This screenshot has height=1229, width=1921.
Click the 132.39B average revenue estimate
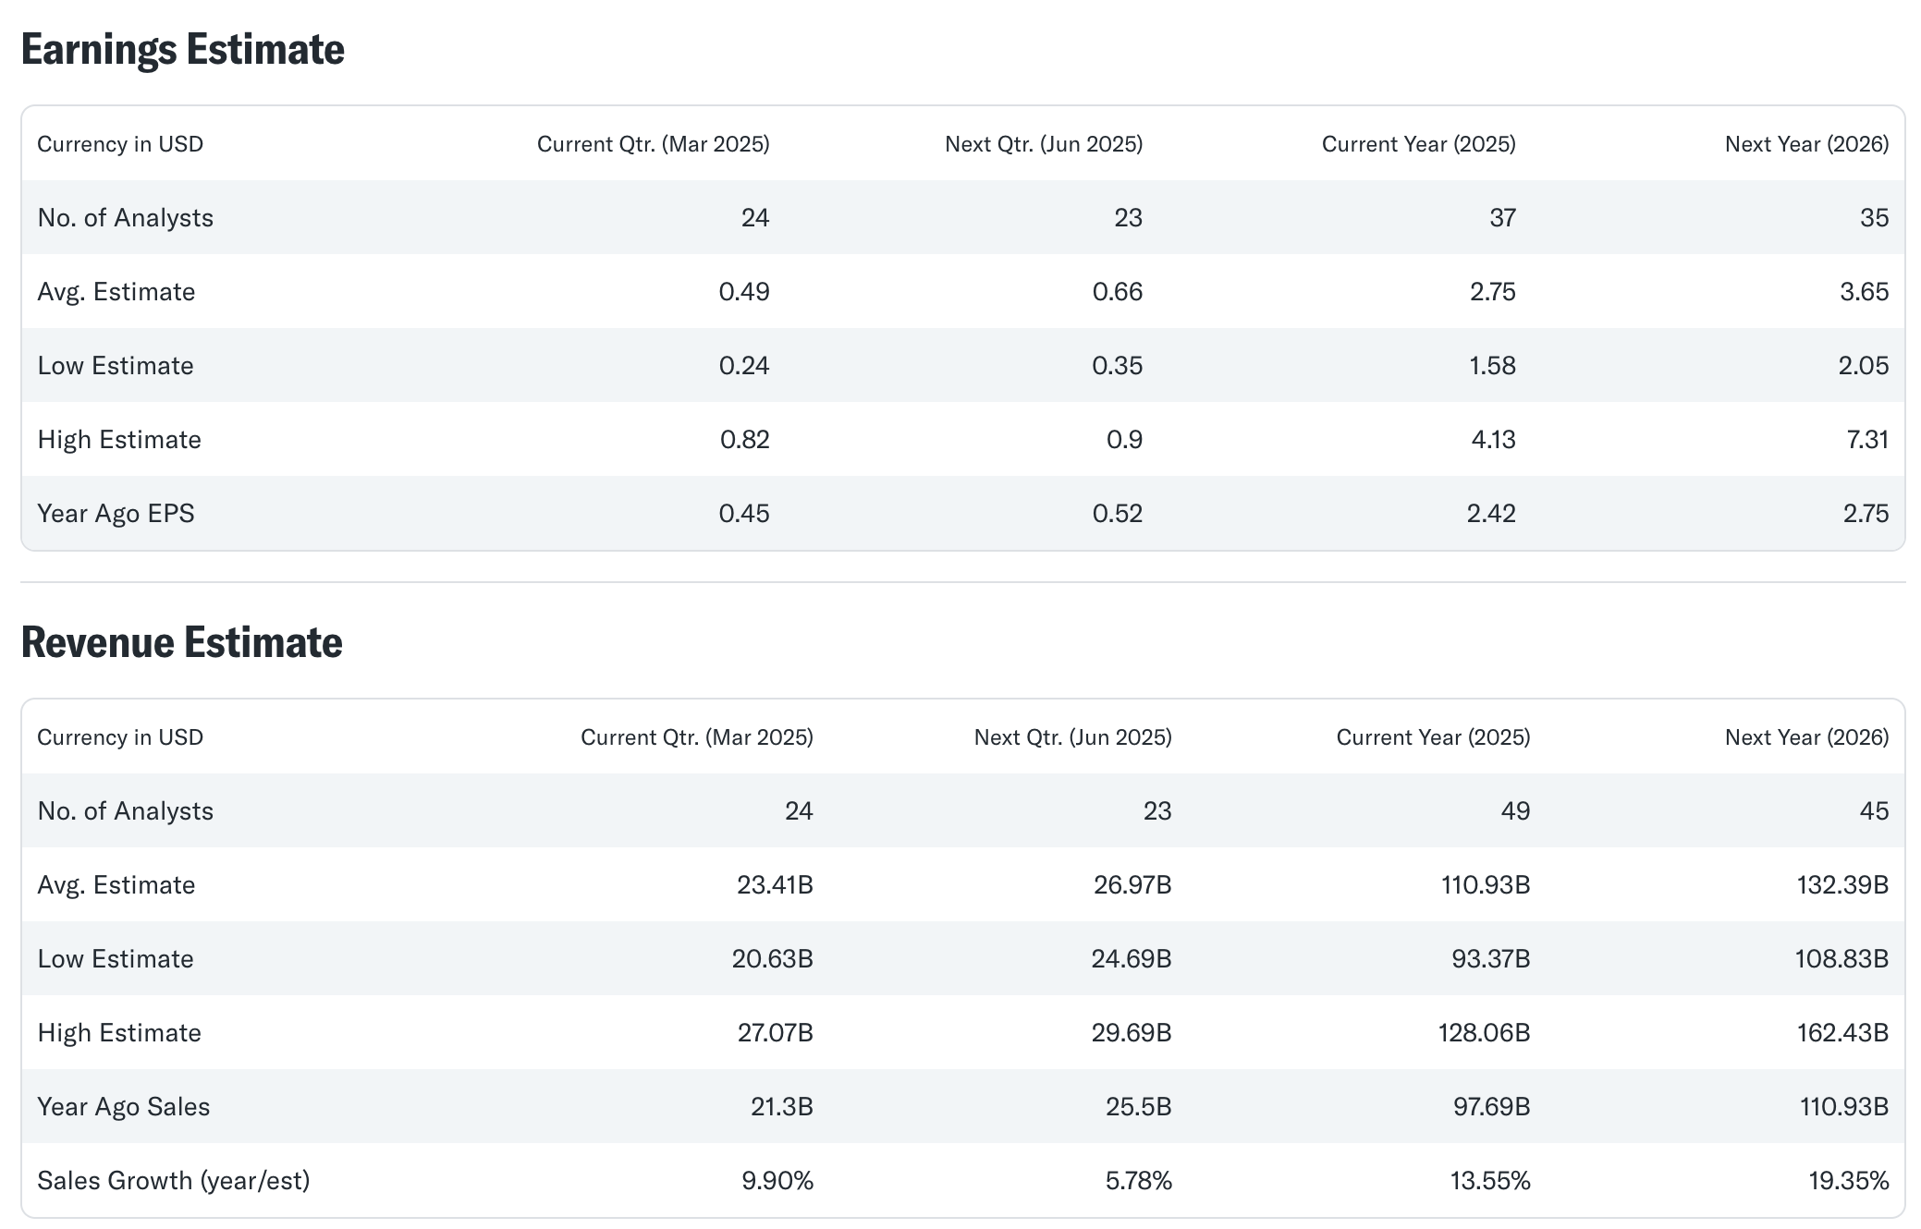click(1841, 885)
